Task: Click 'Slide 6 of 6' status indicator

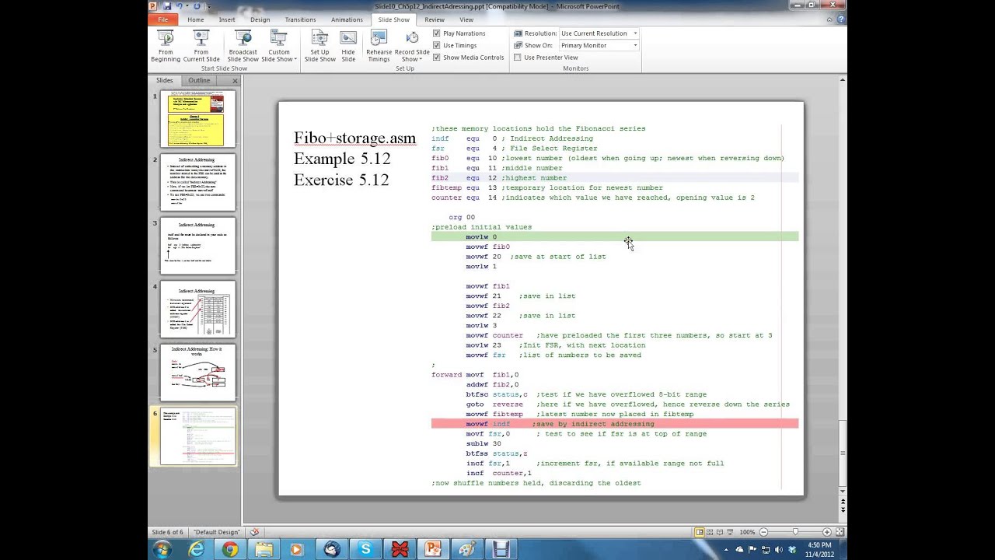Action: pyautogui.click(x=167, y=532)
